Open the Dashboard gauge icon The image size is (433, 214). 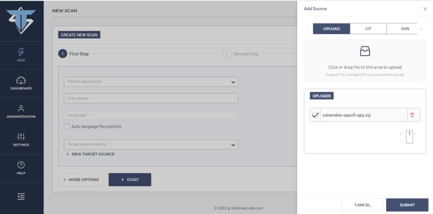[21, 80]
